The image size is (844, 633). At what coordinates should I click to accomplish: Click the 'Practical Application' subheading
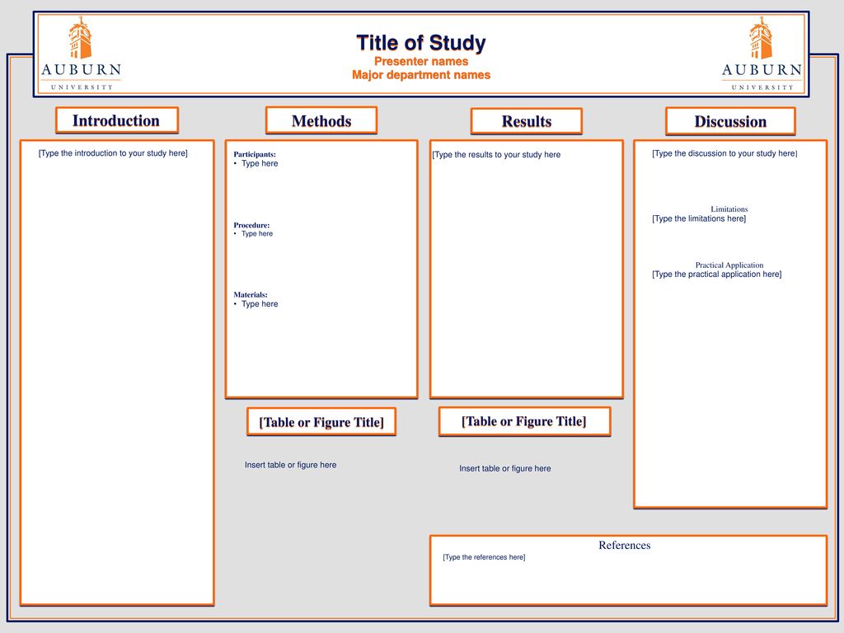(729, 265)
